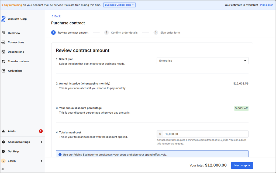Select the Review contract amount step
The width and height of the screenshot is (276, 173).
point(73,33)
